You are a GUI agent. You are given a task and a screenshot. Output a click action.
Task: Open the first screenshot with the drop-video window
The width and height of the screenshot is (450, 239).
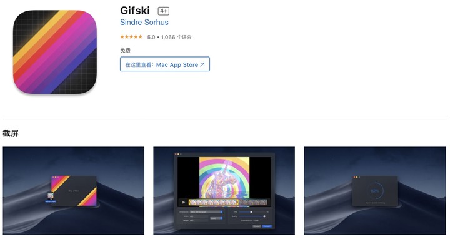point(74,191)
